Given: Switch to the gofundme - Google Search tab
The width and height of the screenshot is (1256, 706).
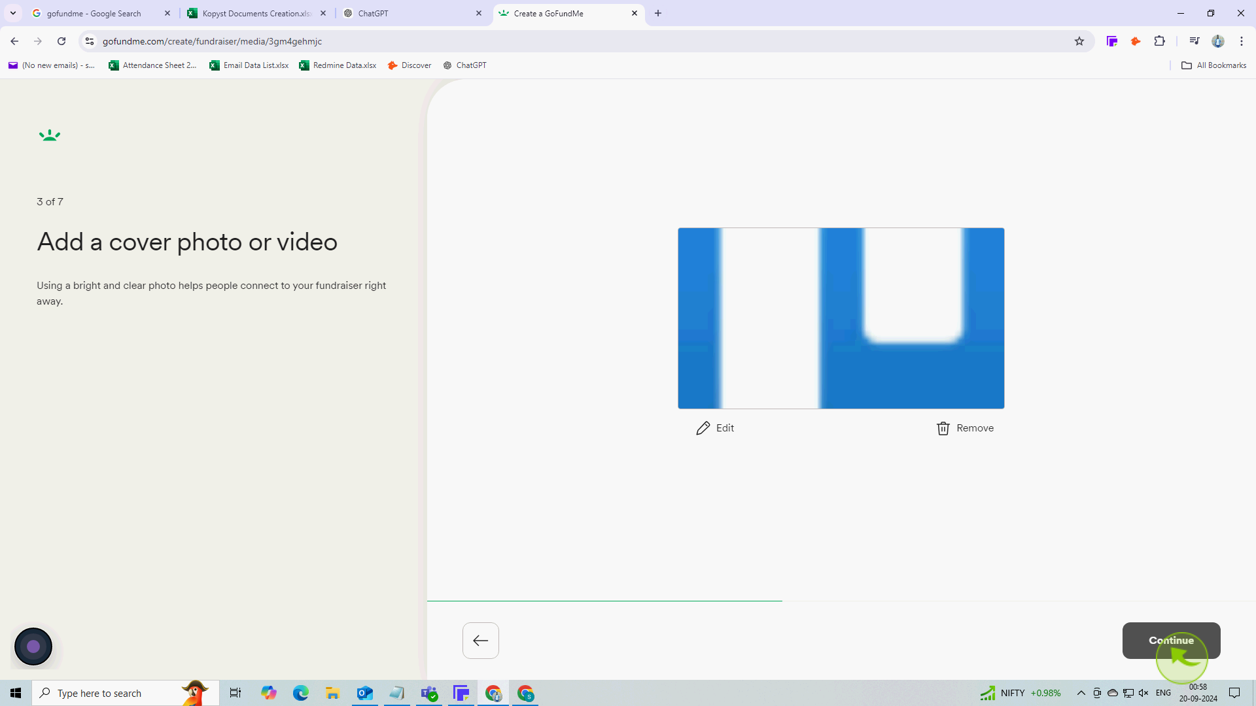Looking at the screenshot, I should [x=94, y=13].
